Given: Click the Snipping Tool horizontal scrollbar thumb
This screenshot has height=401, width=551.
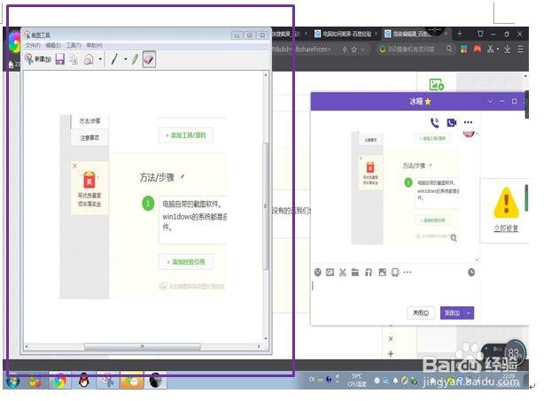Looking at the screenshot, I should click(143, 347).
